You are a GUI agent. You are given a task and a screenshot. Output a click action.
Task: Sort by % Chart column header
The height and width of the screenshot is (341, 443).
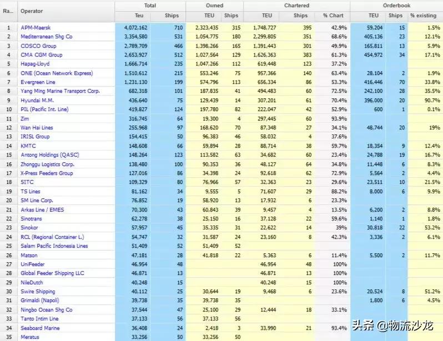(332, 16)
